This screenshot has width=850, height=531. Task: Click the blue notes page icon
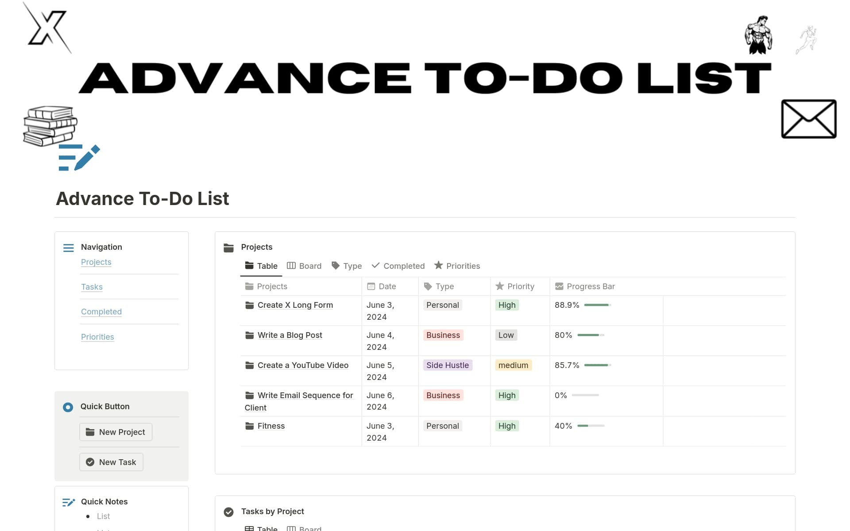click(79, 157)
